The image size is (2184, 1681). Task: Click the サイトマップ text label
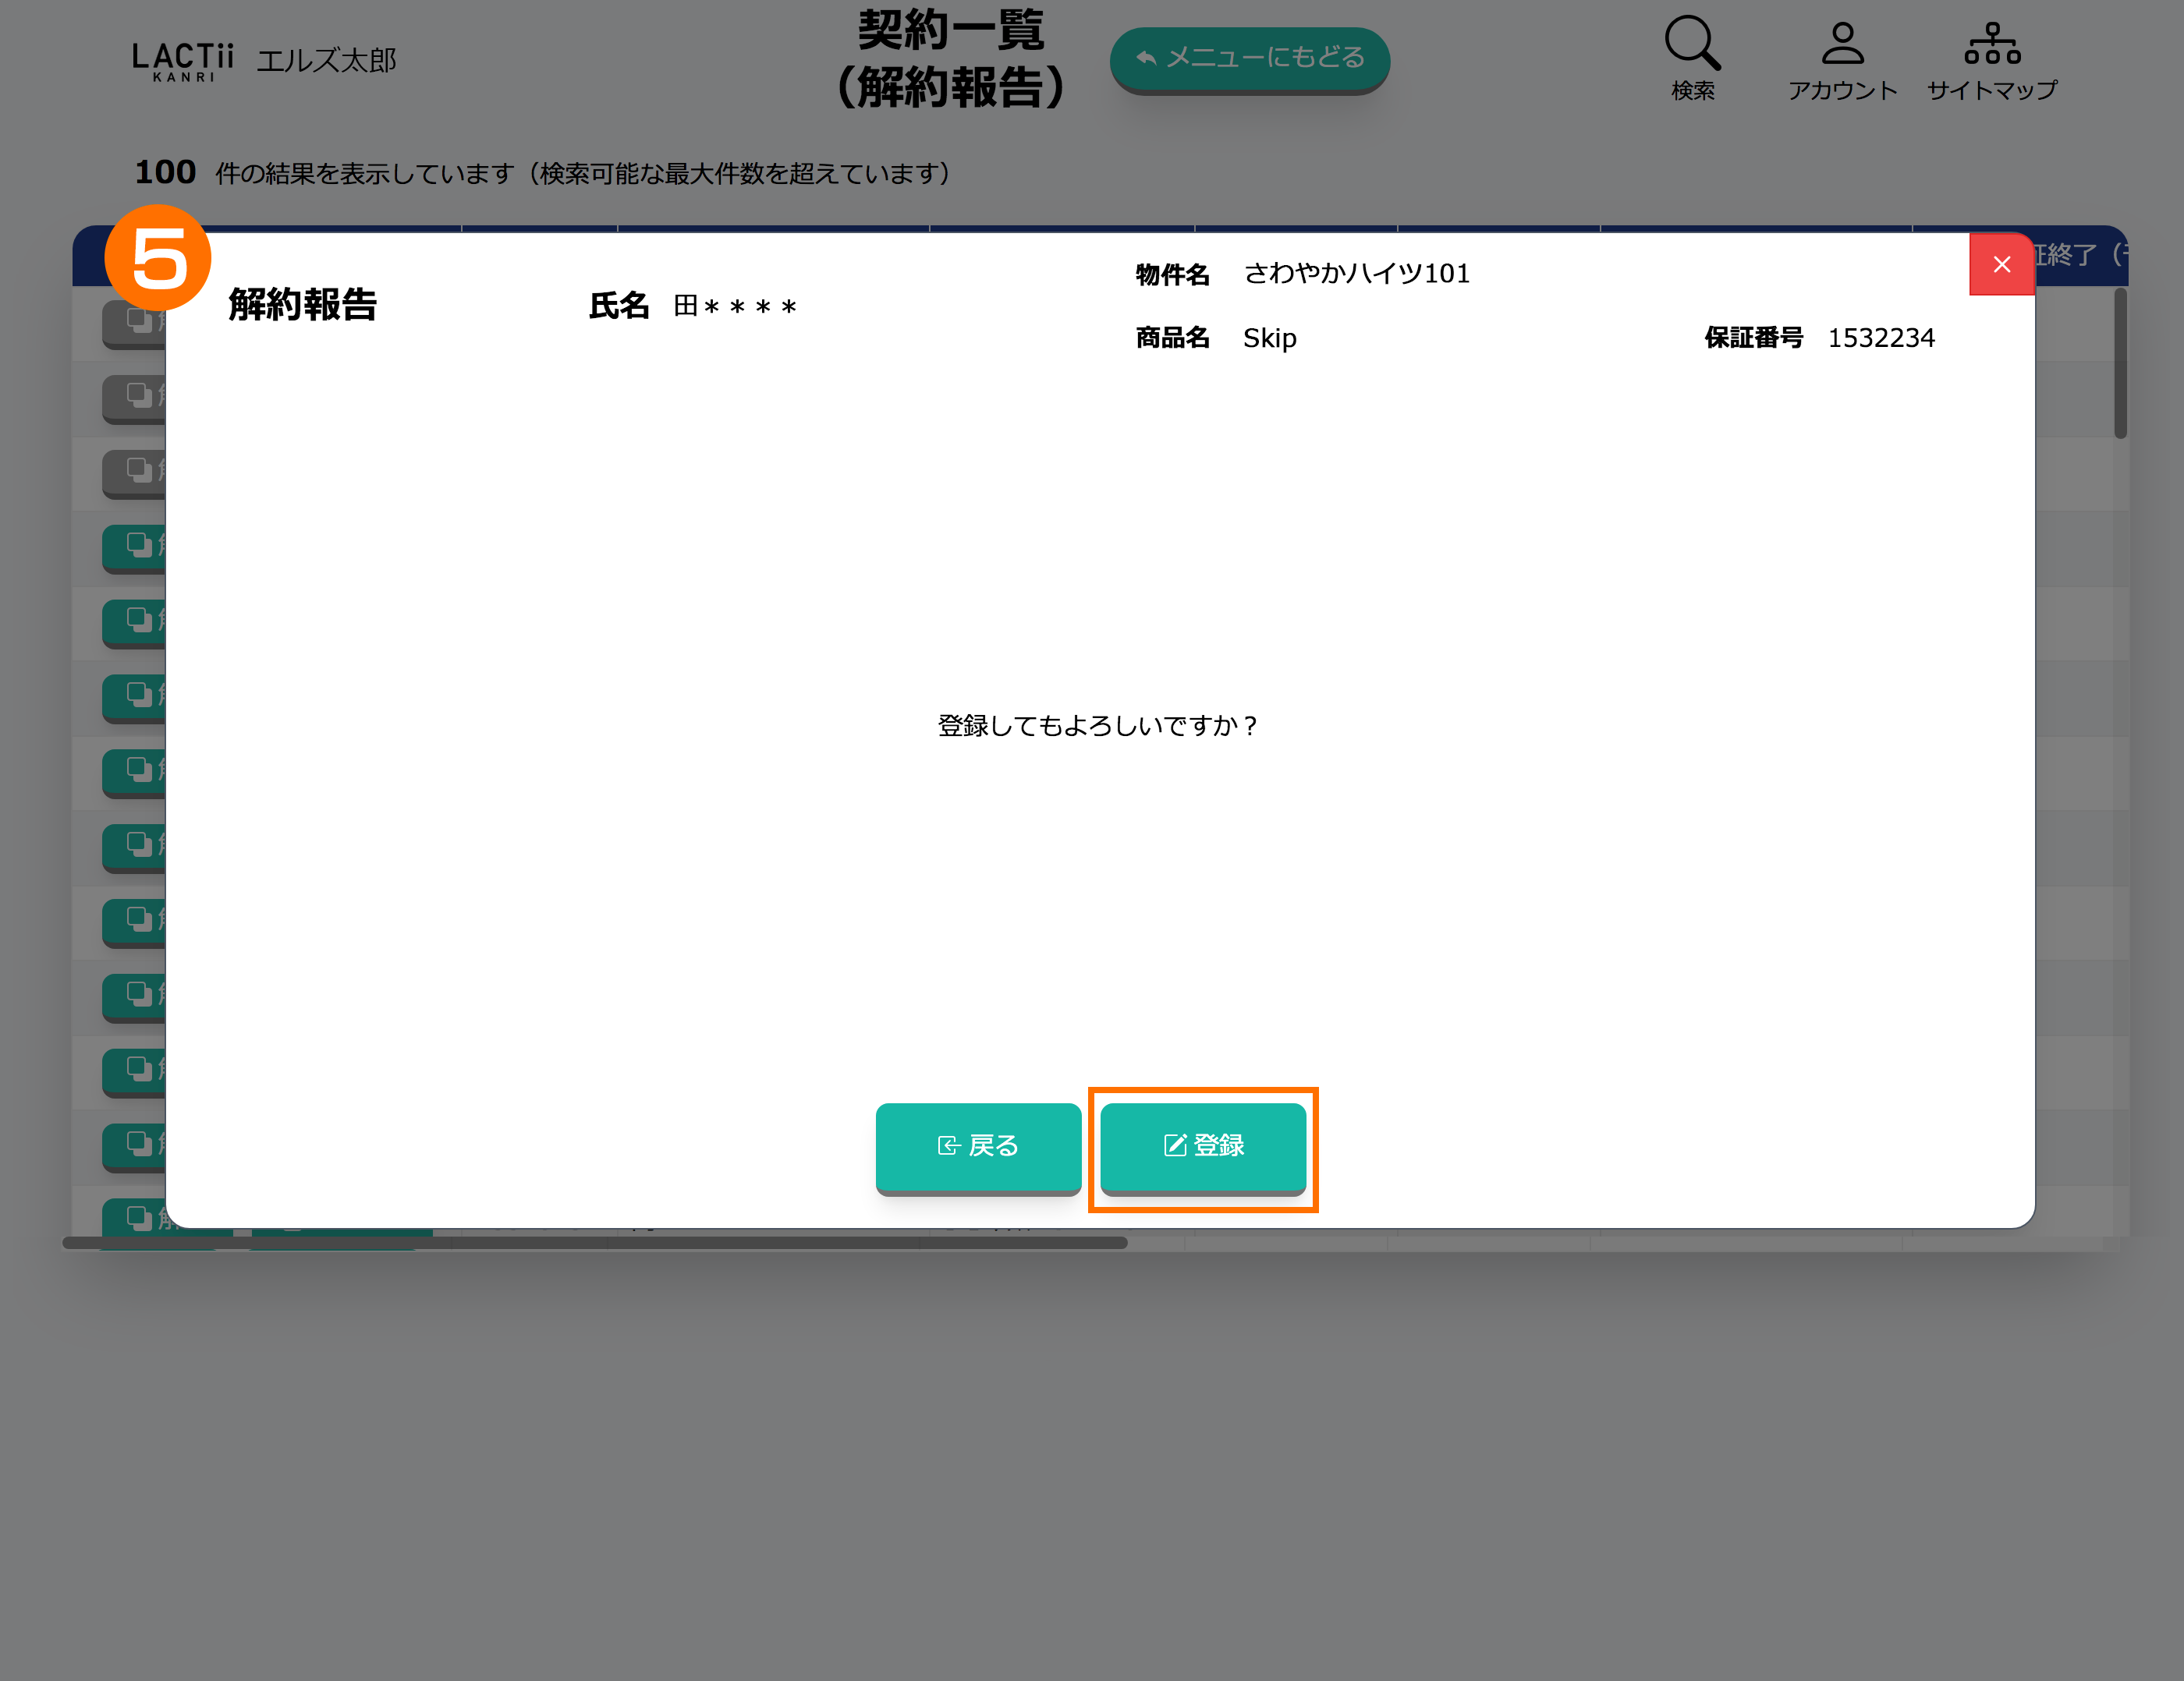1991,91
